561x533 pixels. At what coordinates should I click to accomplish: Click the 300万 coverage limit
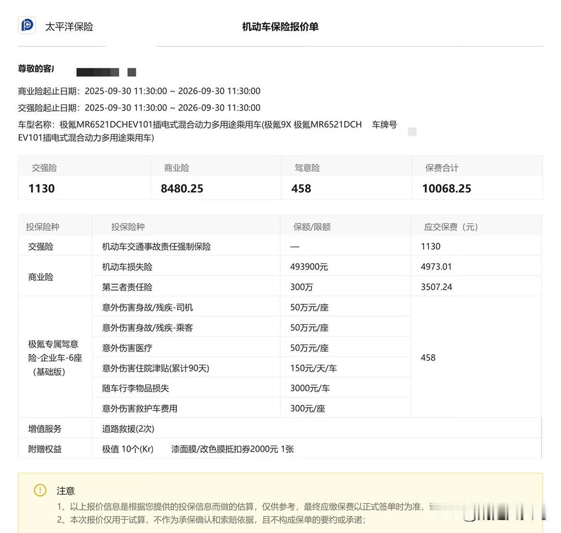301,287
